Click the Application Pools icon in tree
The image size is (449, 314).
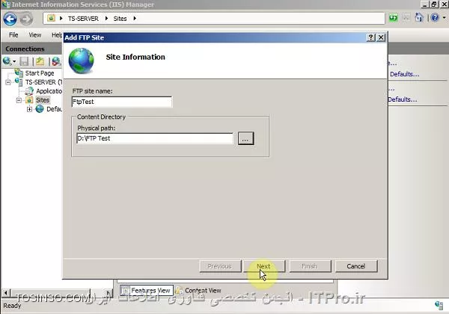point(29,91)
